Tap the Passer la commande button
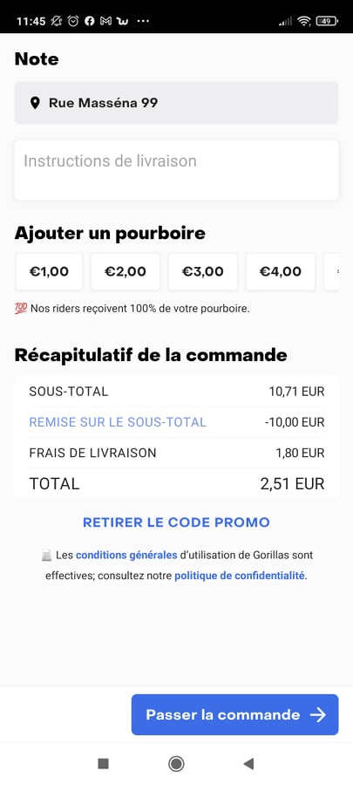 click(235, 714)
